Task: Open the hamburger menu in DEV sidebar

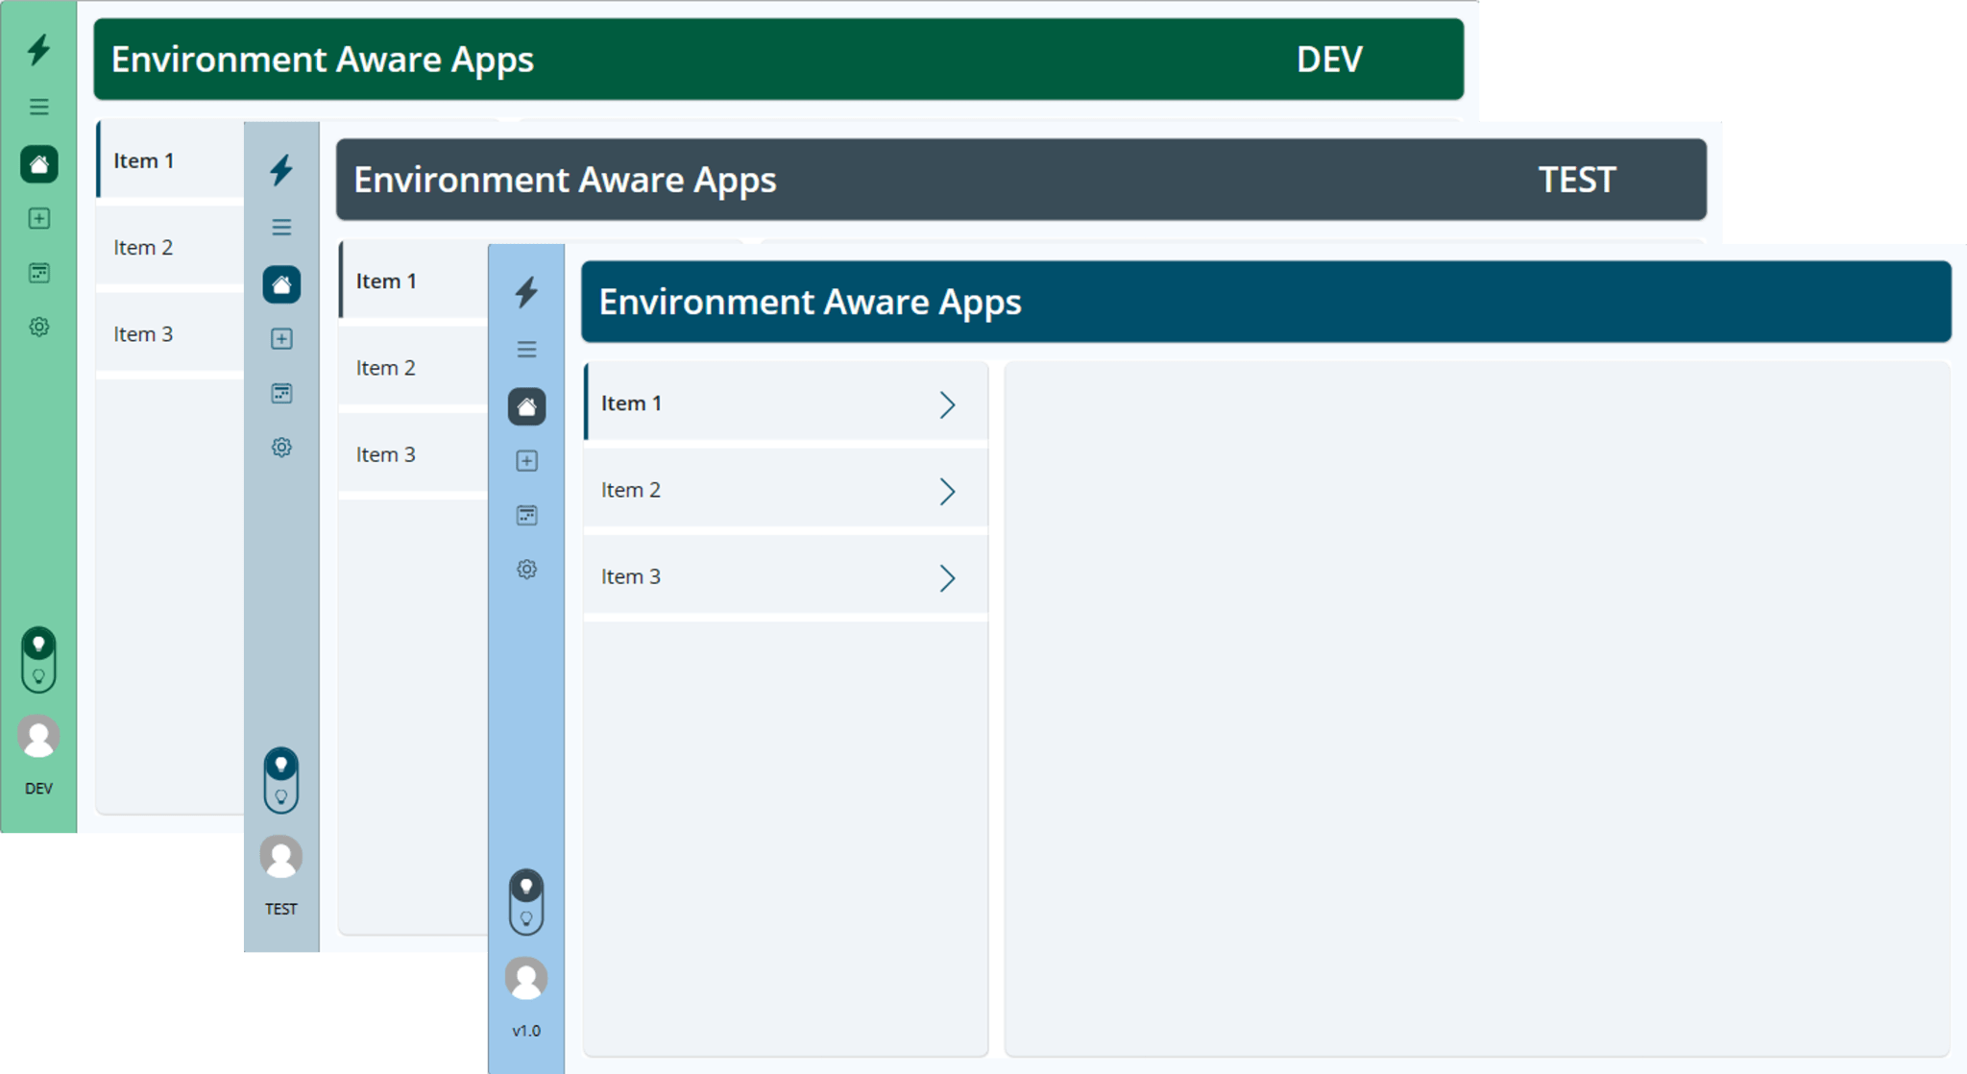Action: click(x=38, y=107)
